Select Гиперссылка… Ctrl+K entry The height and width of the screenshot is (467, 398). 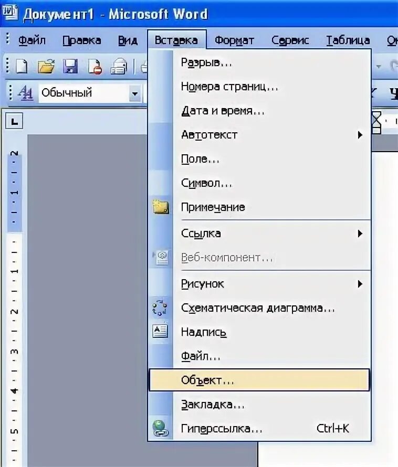pyautogui.click(x=260, y=429)
